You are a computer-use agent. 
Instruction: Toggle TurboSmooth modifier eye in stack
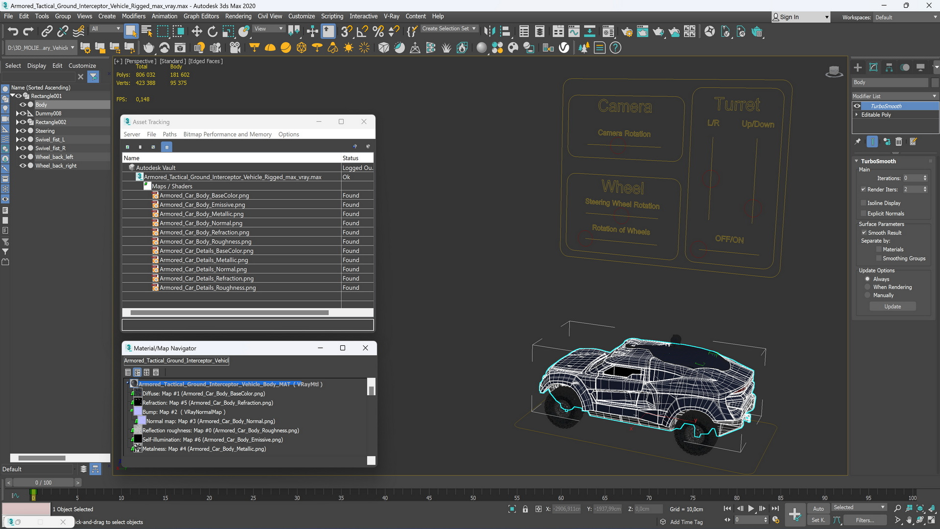[x=857, y=106]
